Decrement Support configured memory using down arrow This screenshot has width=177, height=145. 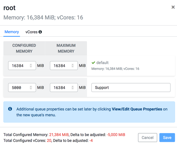pos(31,89)
